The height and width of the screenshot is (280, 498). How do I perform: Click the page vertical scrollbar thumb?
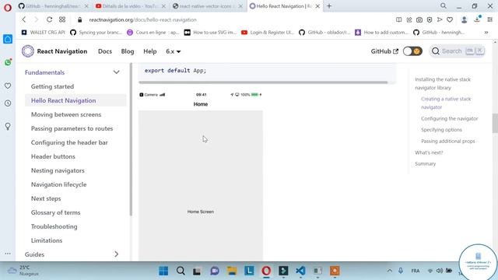(495, 123)
